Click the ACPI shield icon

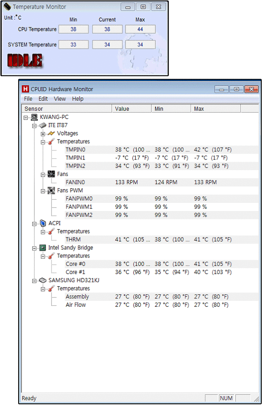point(43,223)
